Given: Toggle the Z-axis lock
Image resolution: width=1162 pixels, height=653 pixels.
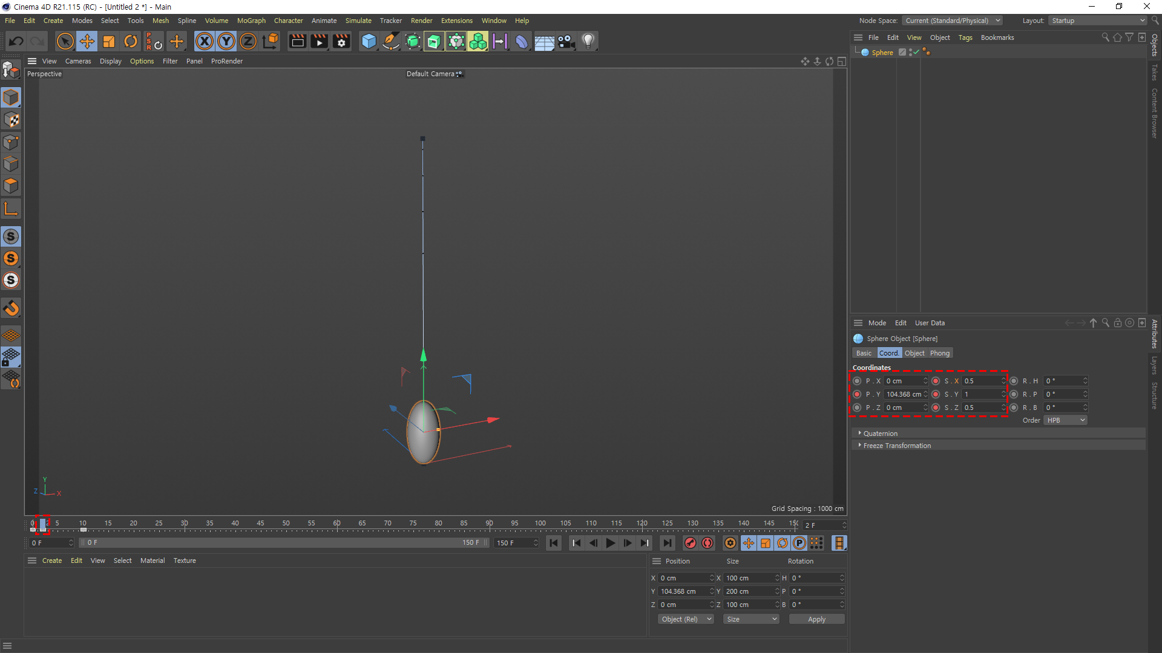Looking at the screenshot, I should (248, 41).
